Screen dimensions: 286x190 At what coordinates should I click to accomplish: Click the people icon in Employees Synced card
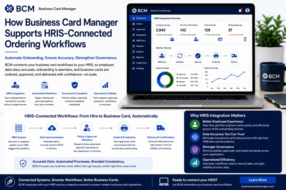[x=172, y=39]
